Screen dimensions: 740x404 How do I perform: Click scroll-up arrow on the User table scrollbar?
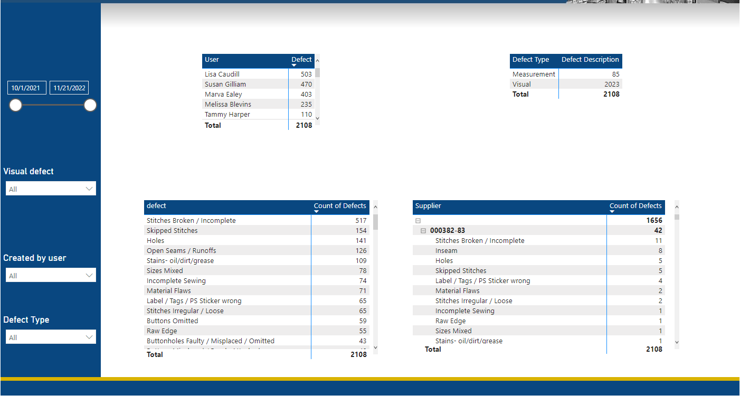pyautogui.click(x=317, y=61)
